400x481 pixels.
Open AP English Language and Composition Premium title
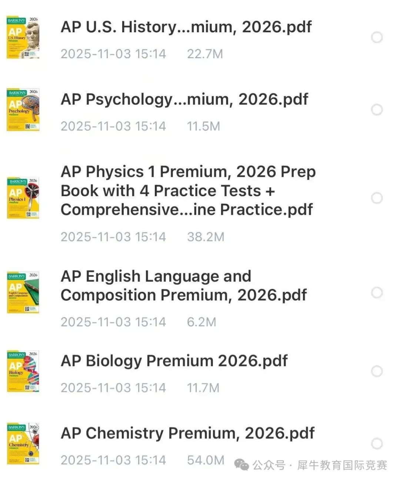183,286
